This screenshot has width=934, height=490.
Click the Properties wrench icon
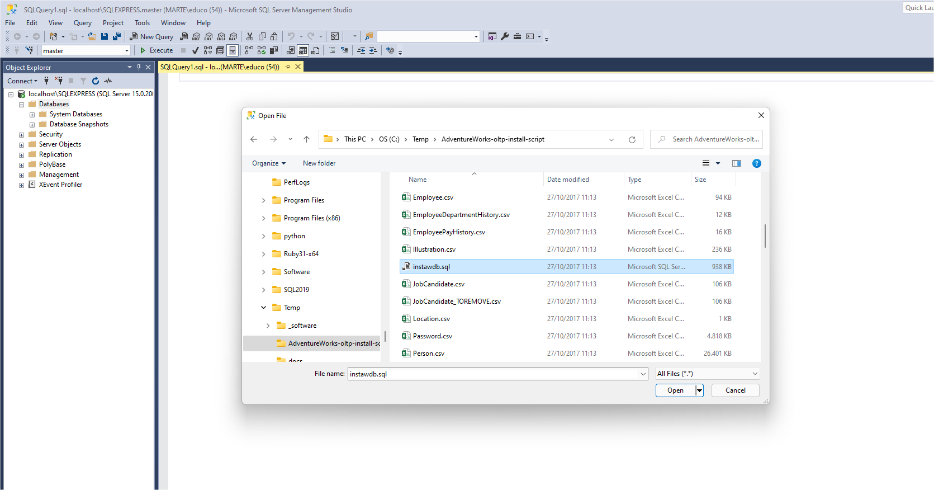[505, 36]
